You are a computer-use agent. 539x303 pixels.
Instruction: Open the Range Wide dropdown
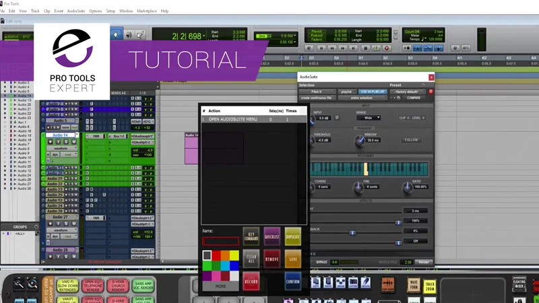(368, 118)
